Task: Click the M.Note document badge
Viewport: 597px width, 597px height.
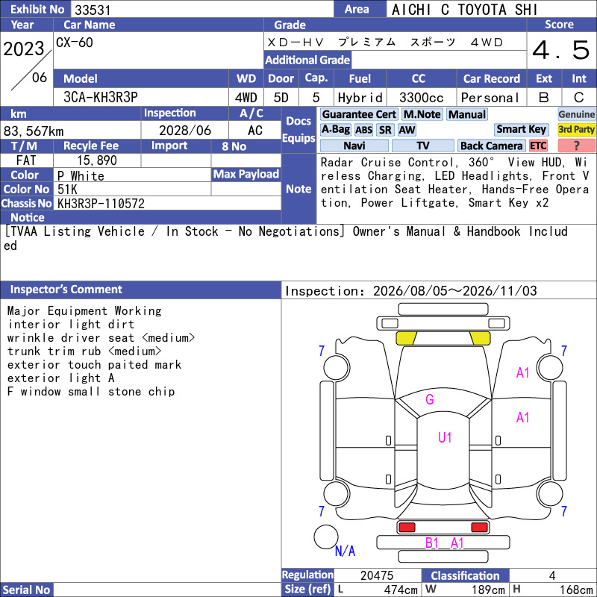Action: click(x=422, y=114)
